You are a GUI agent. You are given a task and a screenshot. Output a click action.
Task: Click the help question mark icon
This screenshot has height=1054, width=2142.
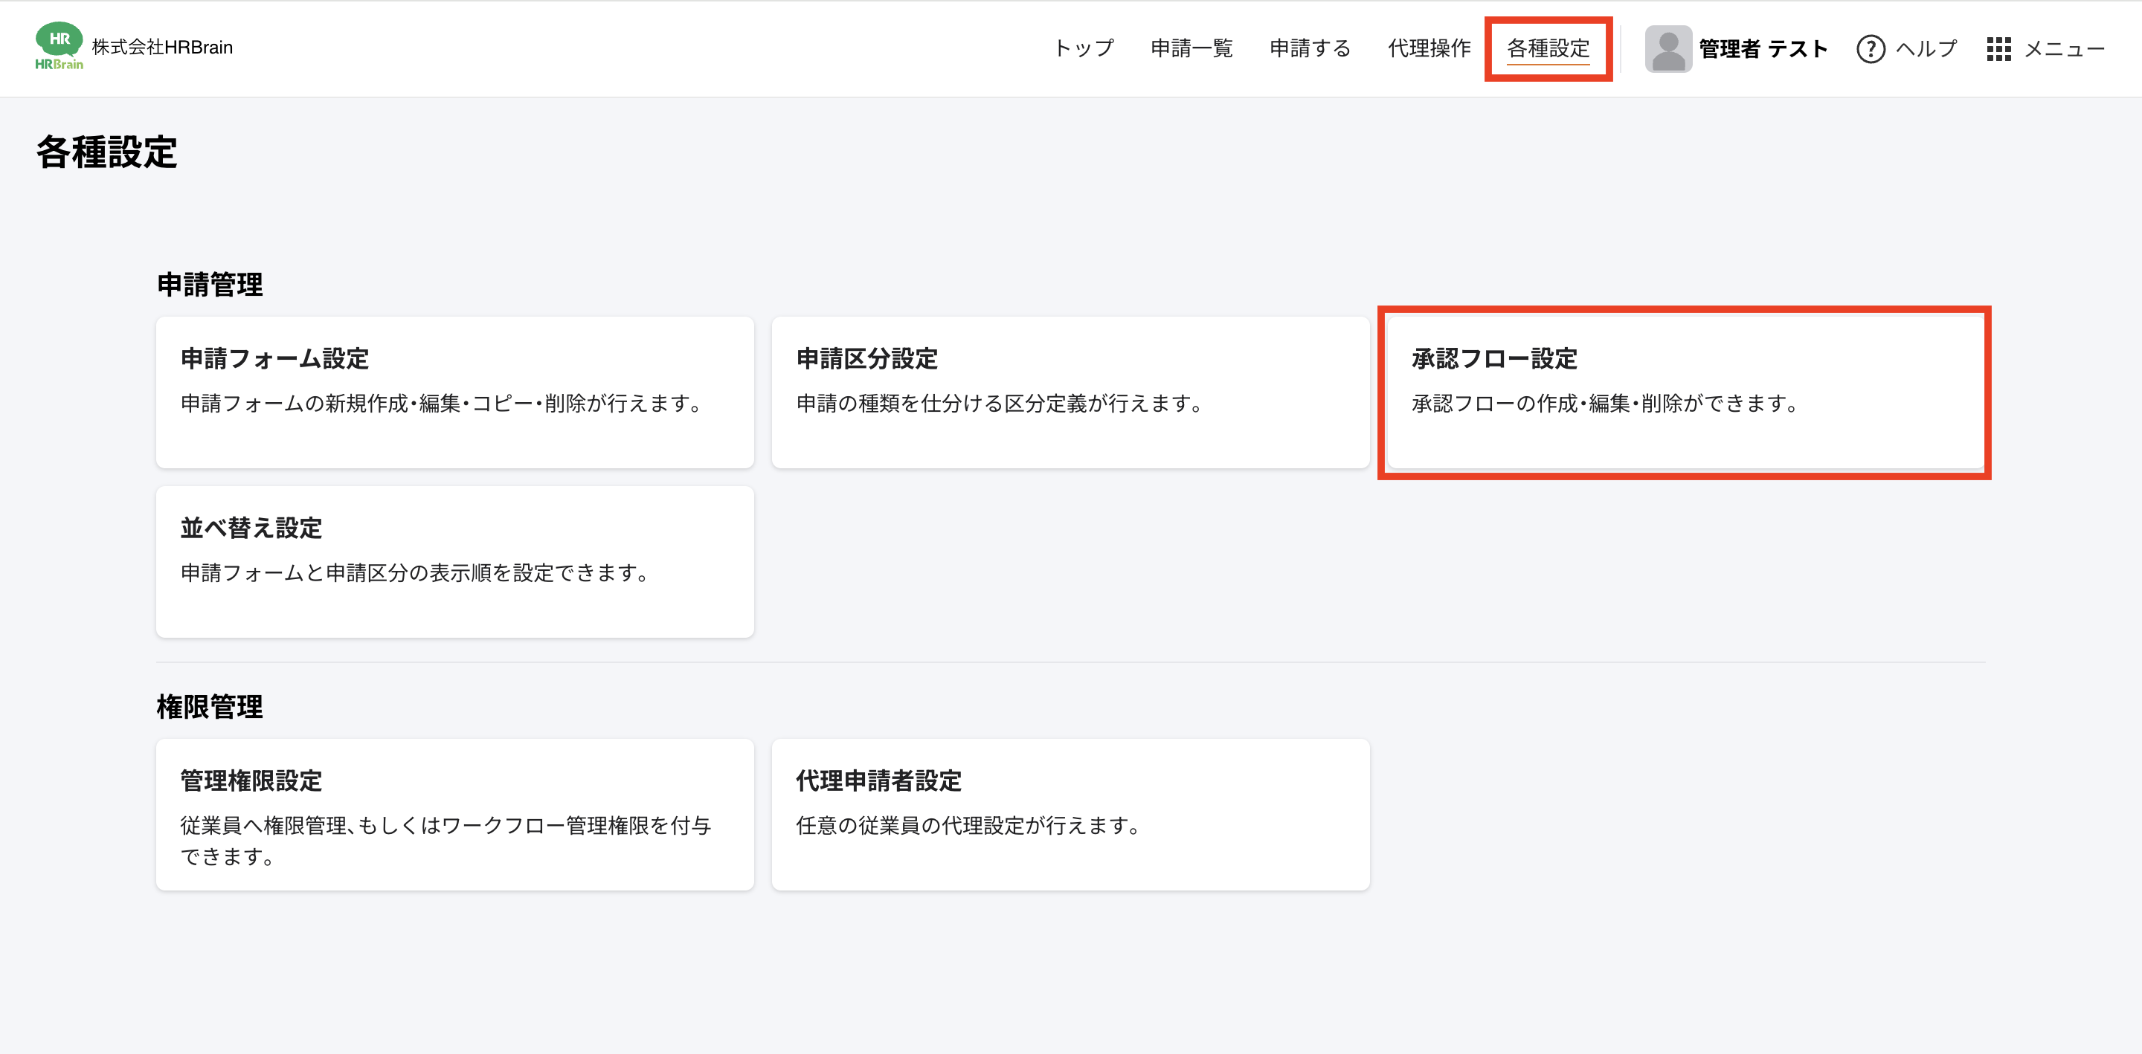(x=1870, y=49)
